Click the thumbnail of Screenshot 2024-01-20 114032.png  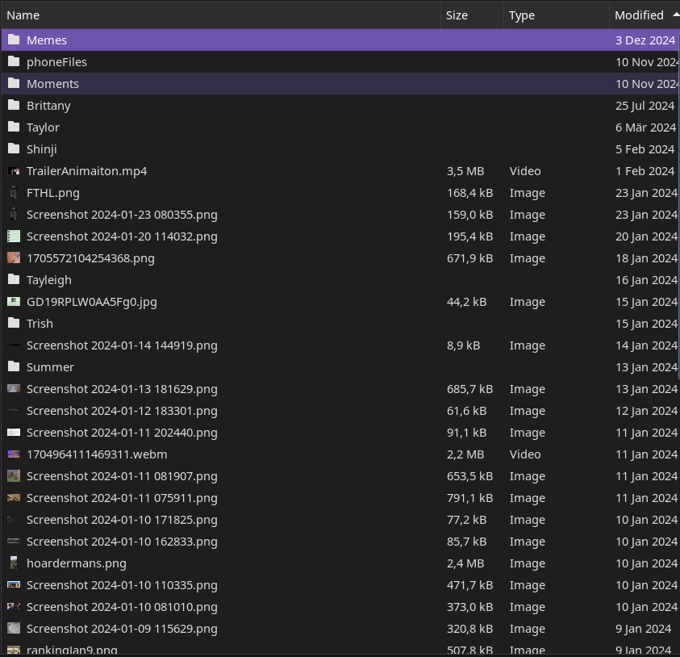tap(14, 236)
